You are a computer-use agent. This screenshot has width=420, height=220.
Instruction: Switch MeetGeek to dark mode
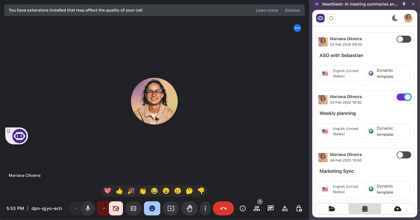pos(395,18)
